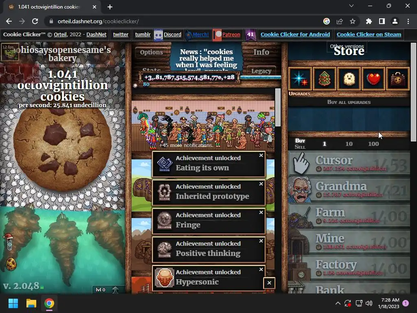Viewport: 417px width, 313px height.
Task: Click the address bar URL field
Action: [x=184, y=21]
